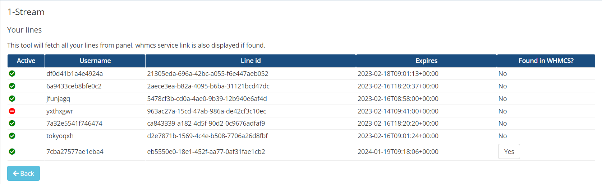Go back using the Back button
602x184 pixels.
coord(23,173)
